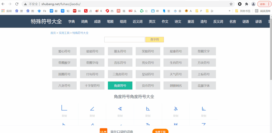Open the 西 video bookmark
The image size is (272, 133).
coord(110,11)
